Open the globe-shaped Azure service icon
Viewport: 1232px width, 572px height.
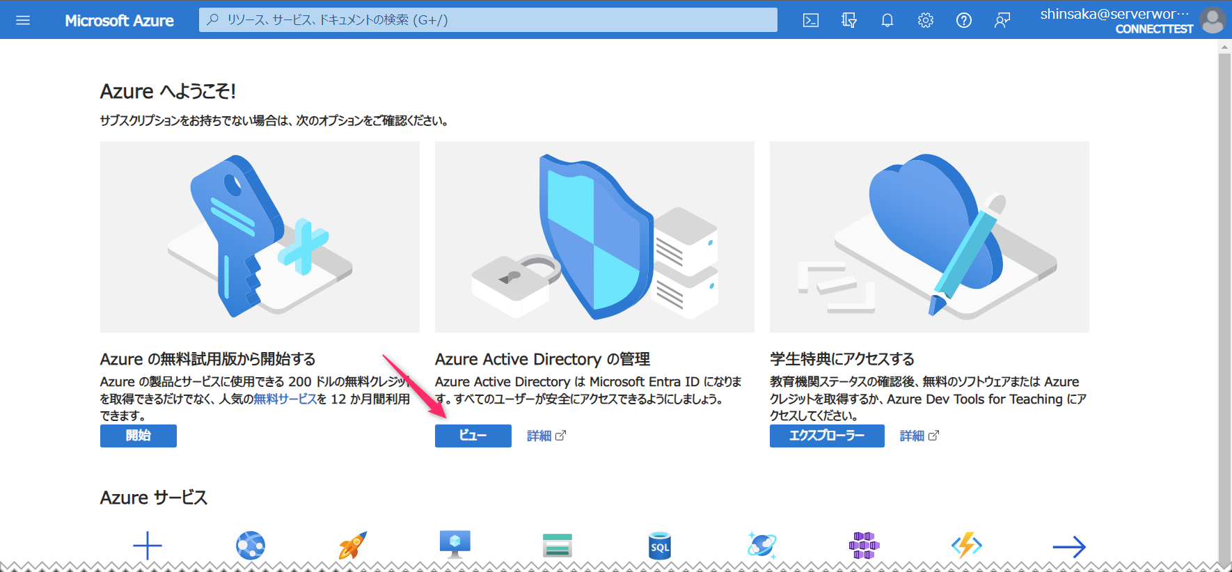tap(251, 546)
